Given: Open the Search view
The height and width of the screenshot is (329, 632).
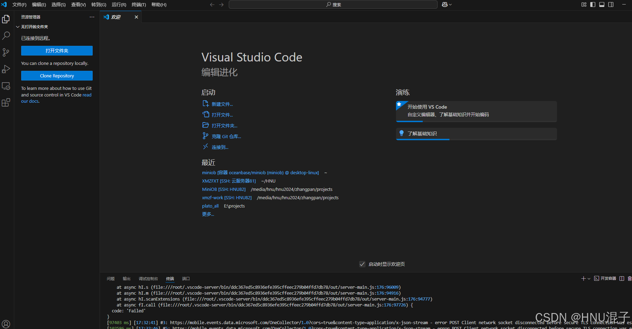Looking at the screenshot, I should tap(6, 36).
